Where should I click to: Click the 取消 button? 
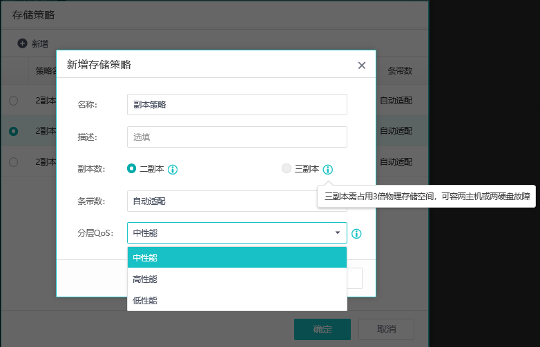point(386,329)
